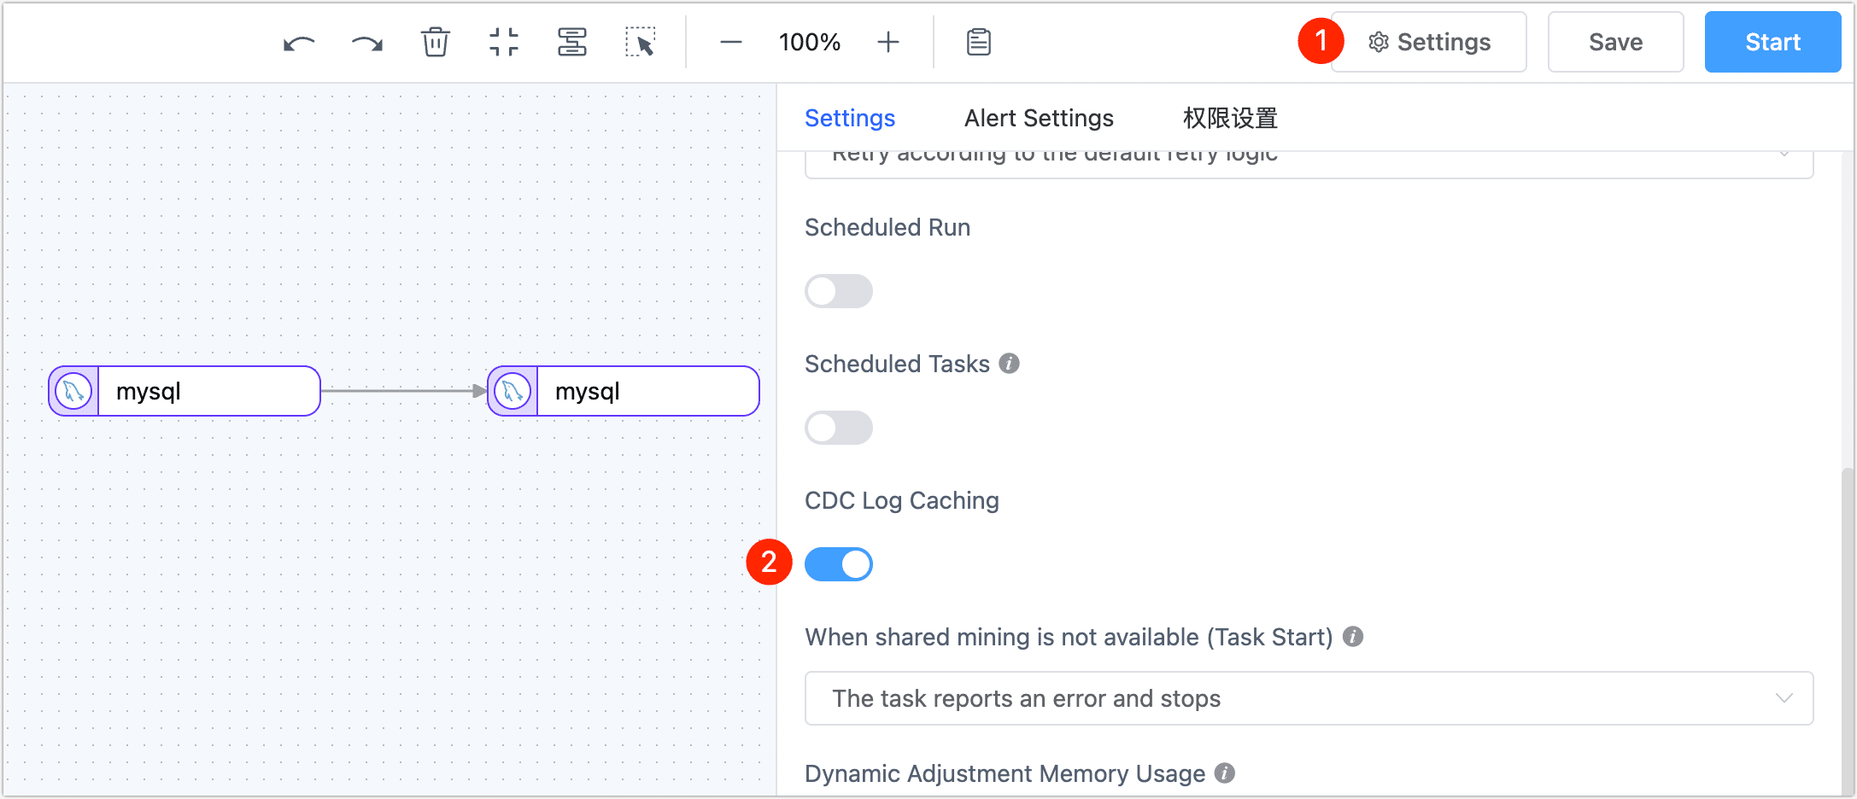Select the source mysql node
Viewport: 1857px width, 799px height.
pyautogui.click(x=185, y=391)
